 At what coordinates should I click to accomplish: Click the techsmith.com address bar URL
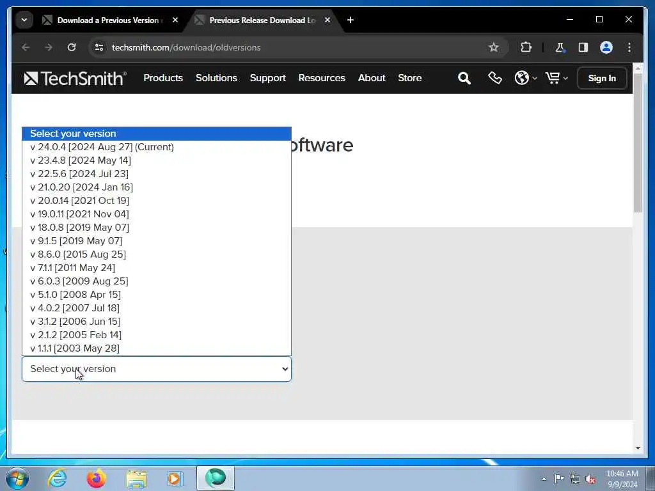[x=186, y=47]
